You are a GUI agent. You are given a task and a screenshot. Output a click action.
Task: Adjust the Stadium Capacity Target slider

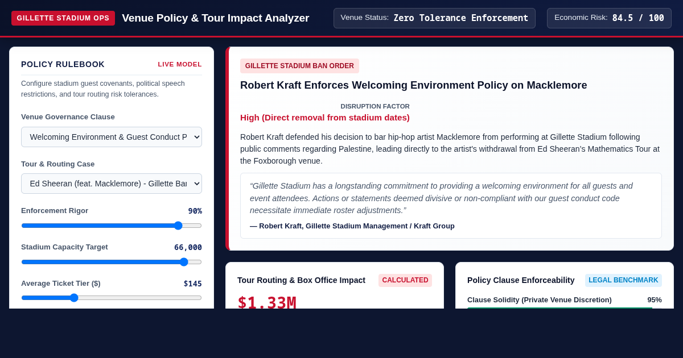tap(112, 262)
